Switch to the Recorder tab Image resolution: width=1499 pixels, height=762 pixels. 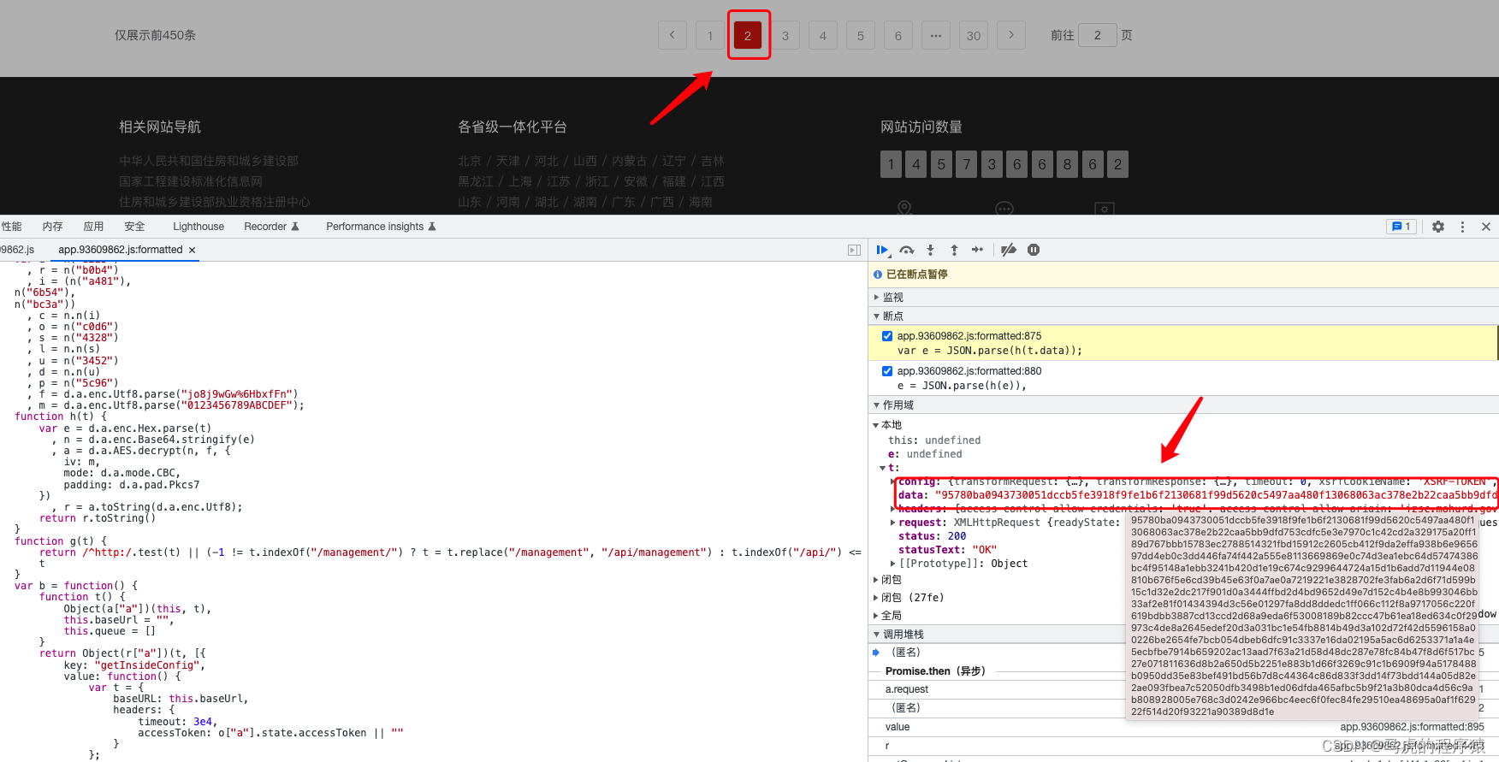[x=272, y=227]
